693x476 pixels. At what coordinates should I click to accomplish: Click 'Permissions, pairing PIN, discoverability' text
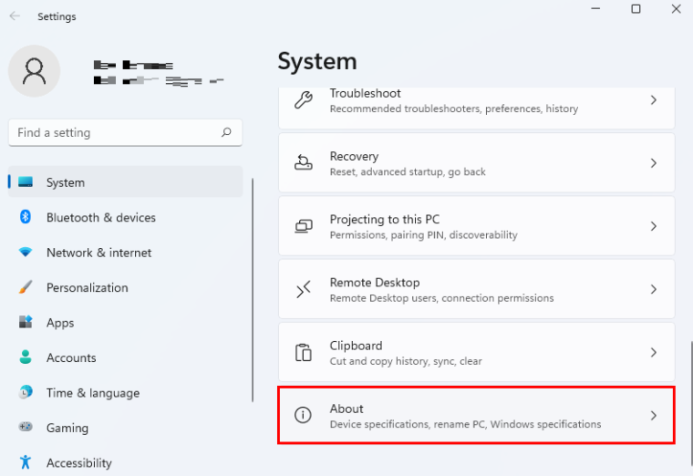click(423, 234)
